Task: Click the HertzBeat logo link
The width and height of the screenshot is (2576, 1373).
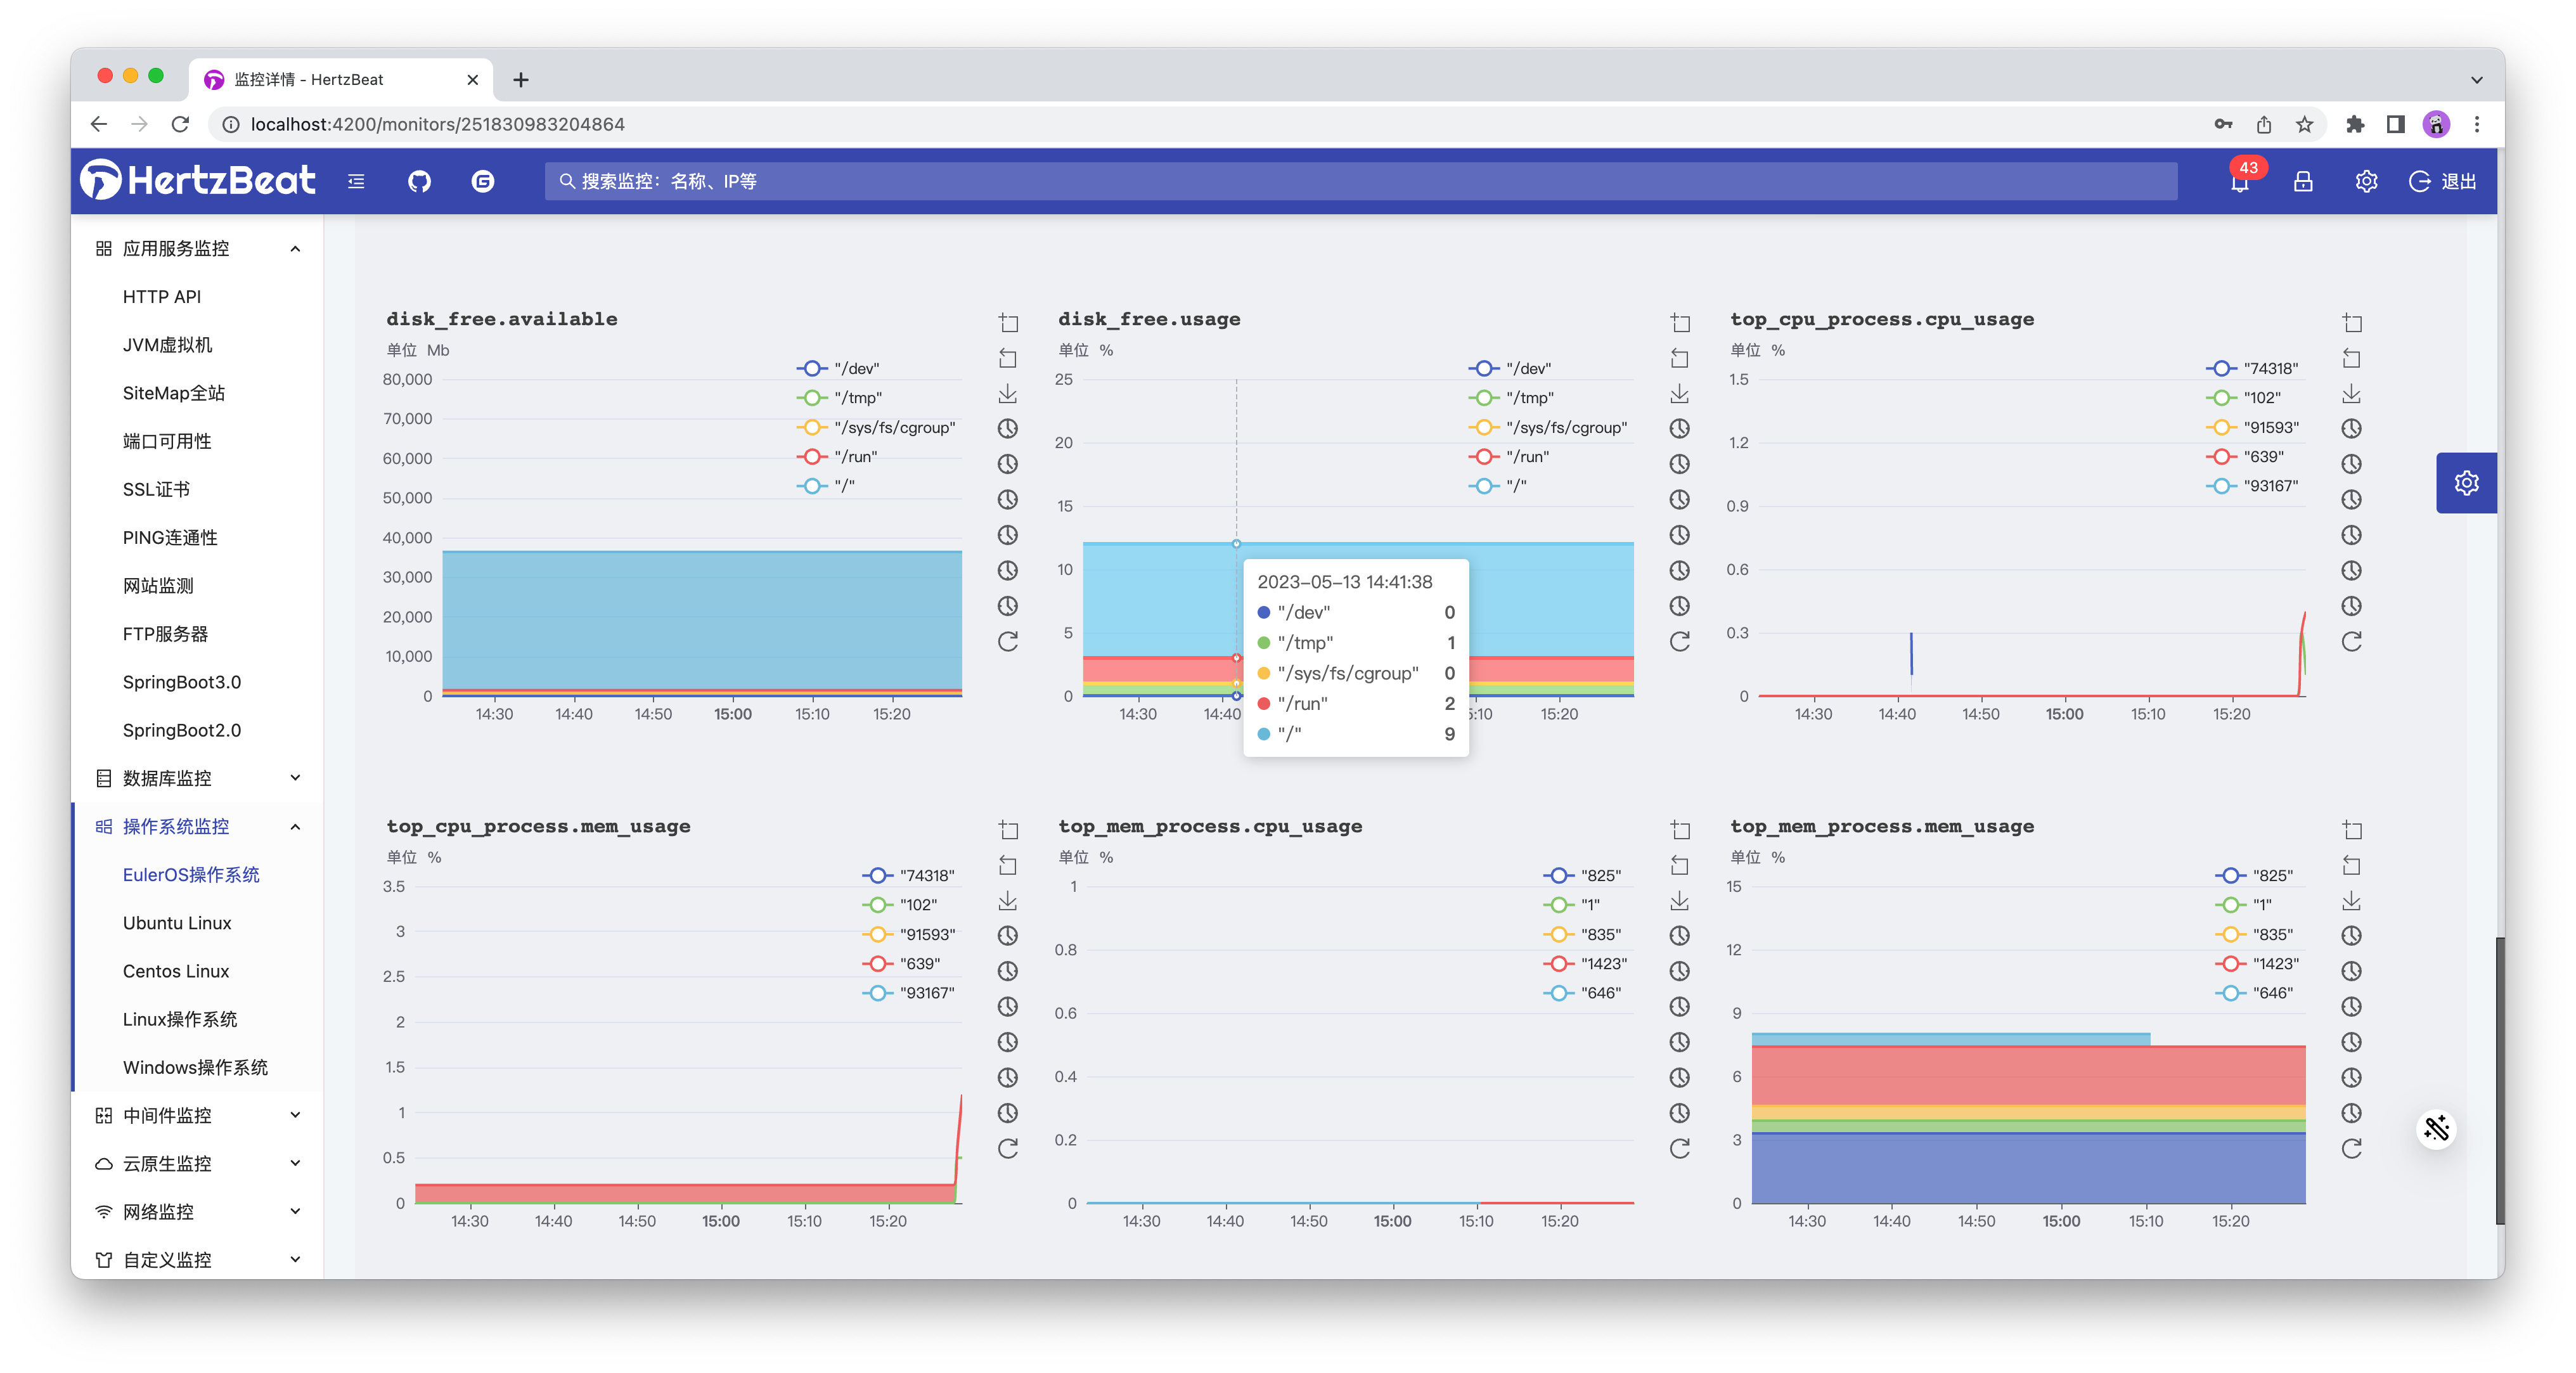Action: pyautogui.click(x=198, y=181)
